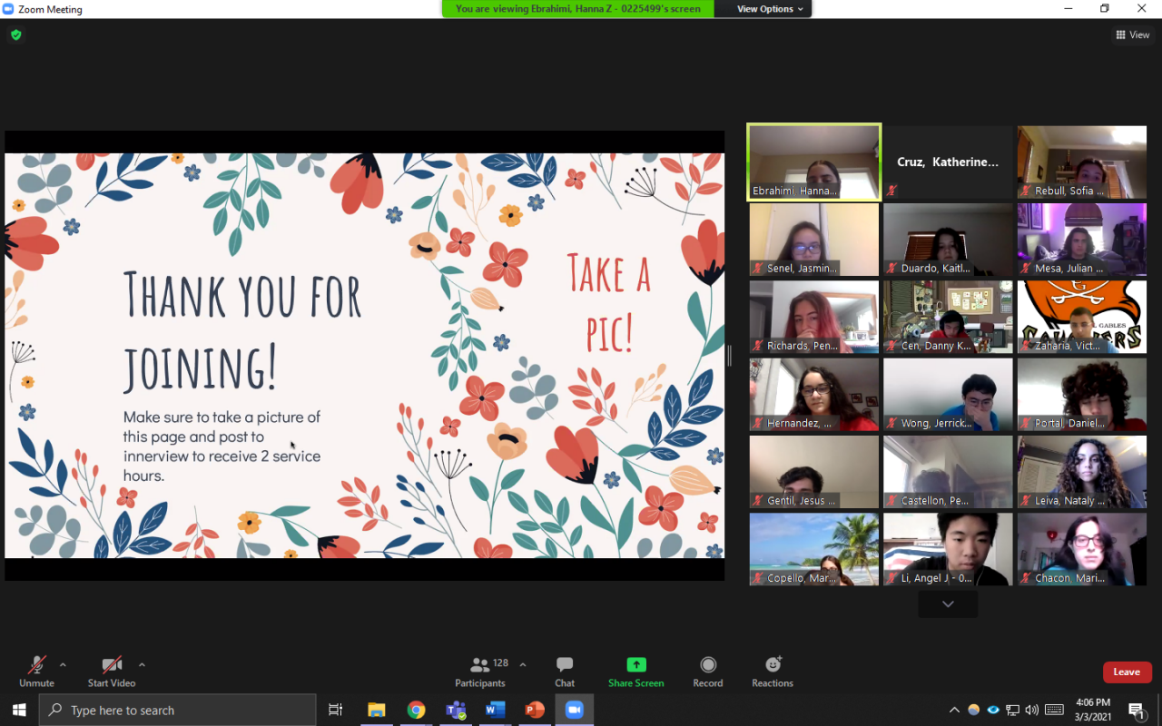Open PowerPoint from the taskbar
The width and height of the screenshot is (1162, 726).
point(535,710)
